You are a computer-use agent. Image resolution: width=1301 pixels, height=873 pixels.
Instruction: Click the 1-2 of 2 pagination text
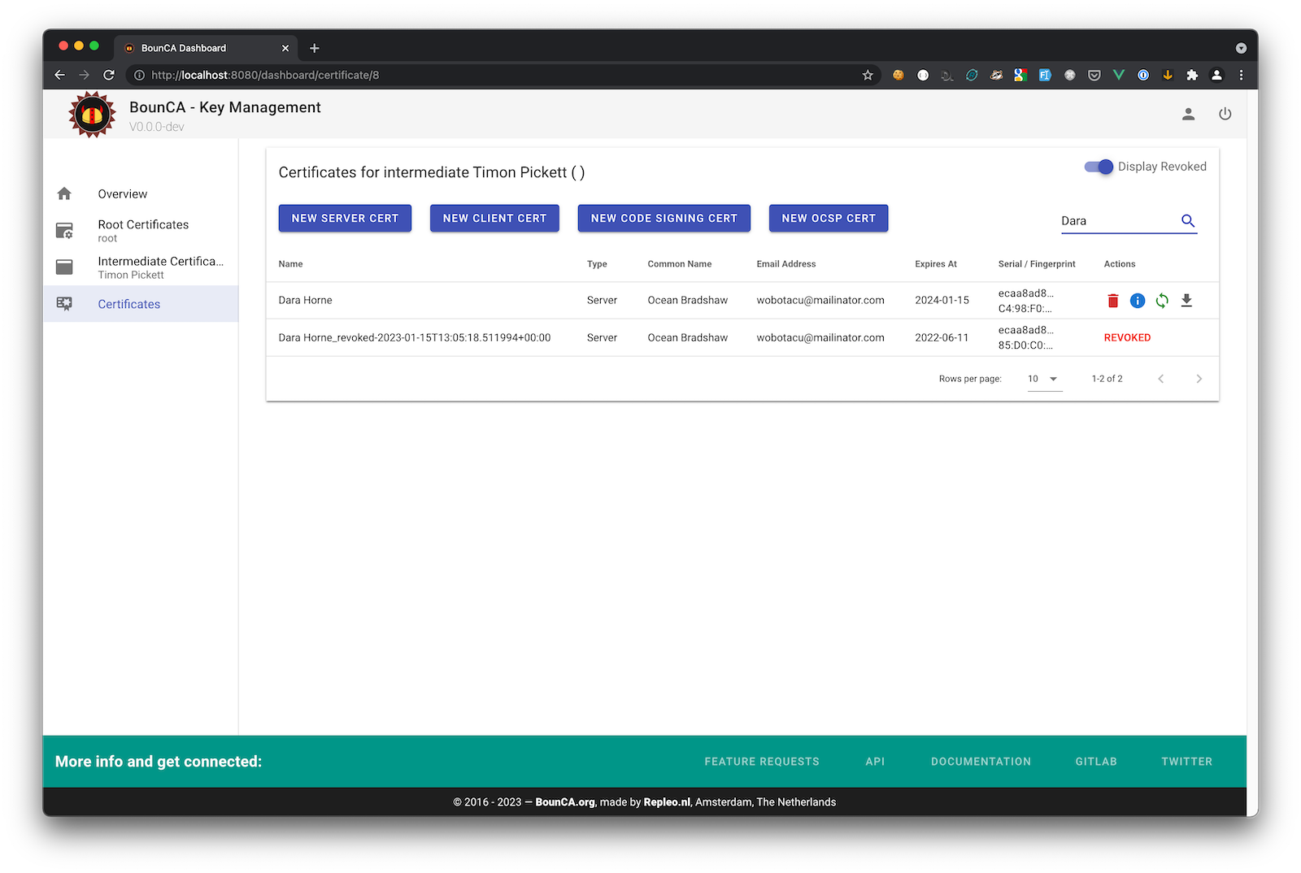click(x=1107, y=379)
